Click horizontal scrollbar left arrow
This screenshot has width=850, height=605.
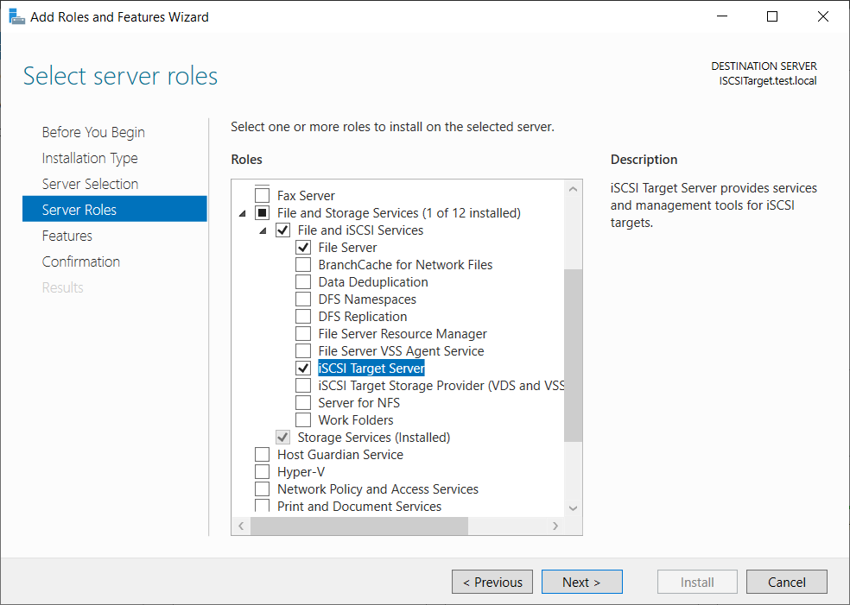(241, 526)
